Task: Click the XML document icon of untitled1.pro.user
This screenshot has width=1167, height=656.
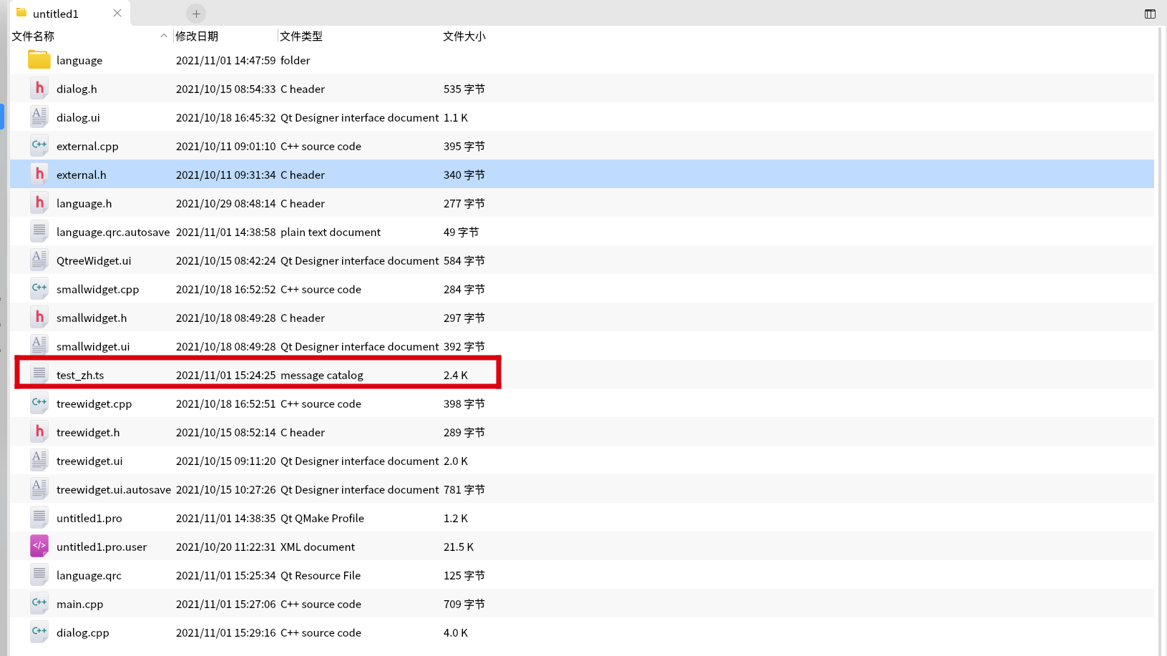Action: click(x=39, y=546)
